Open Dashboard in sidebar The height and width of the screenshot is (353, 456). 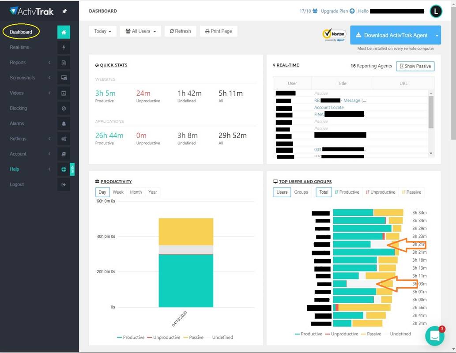[x=21, y=32]
